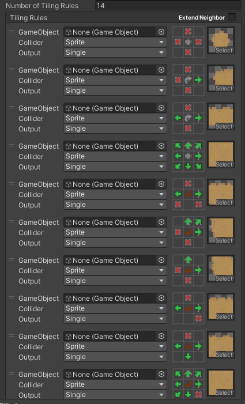Select sprite for the eighth tiling rule
This screenshot has width=245, height=404.
click(224, 316)
